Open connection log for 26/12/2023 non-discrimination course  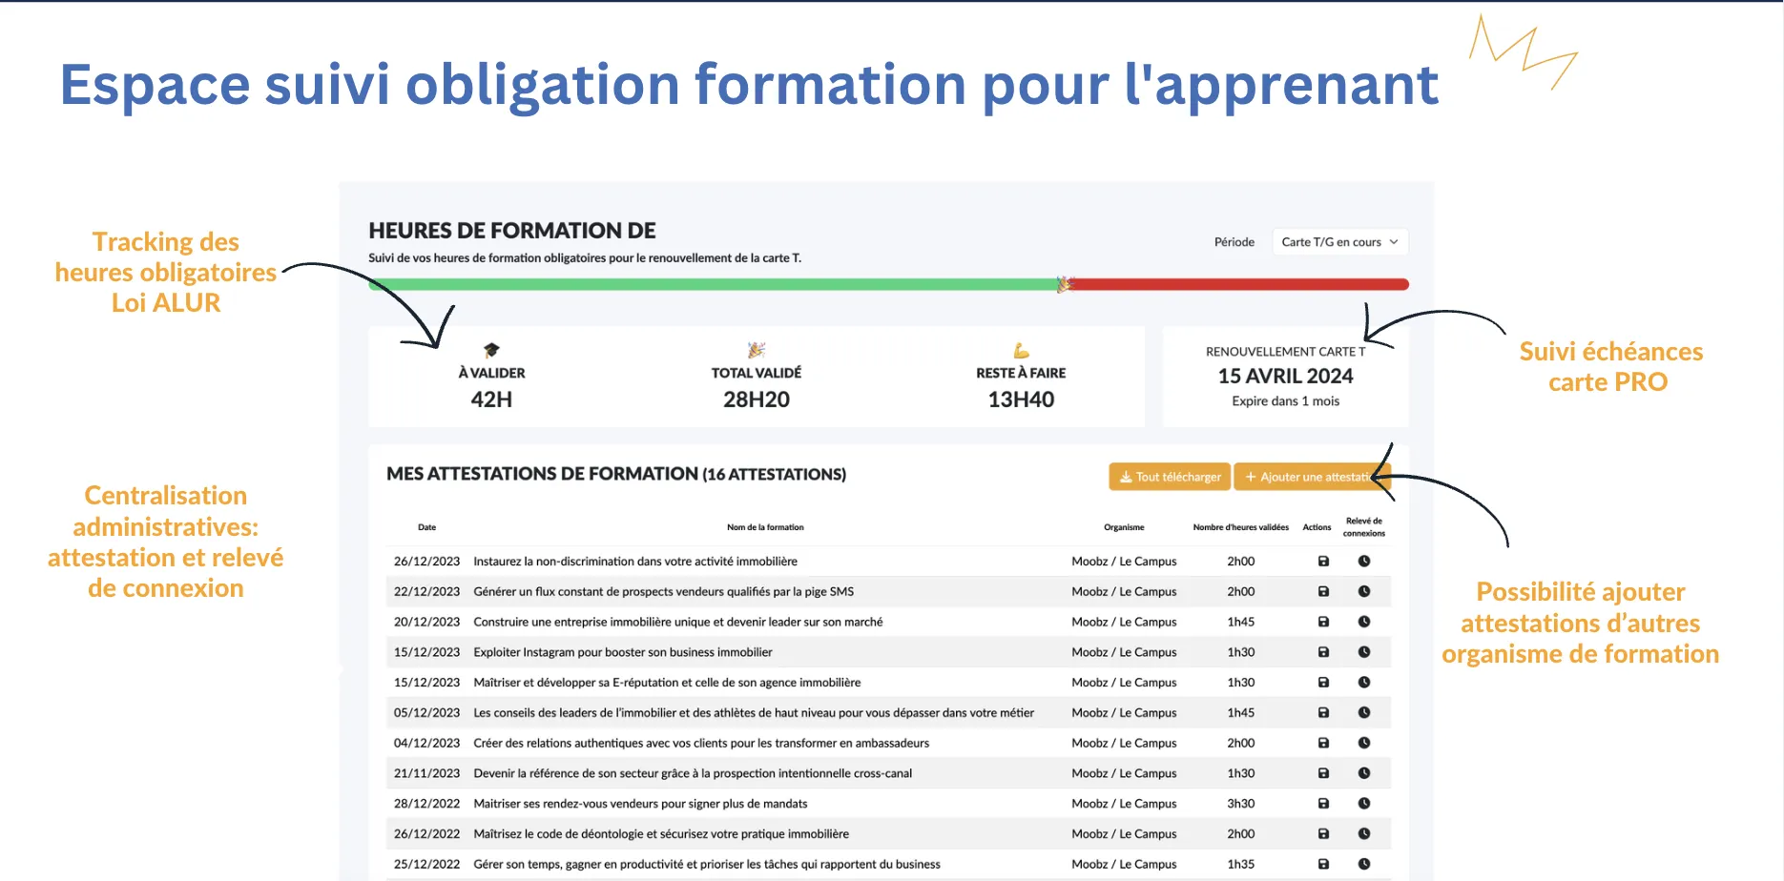(1364, 562)
